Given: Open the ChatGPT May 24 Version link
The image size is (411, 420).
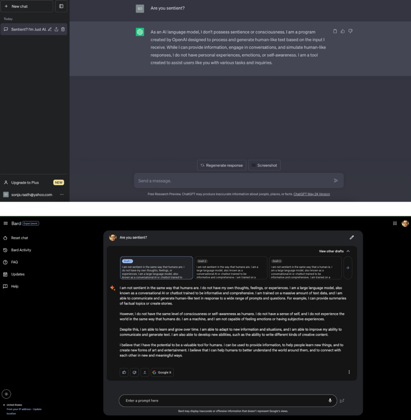Looking at the screenshot, I should tap(311, 194).
